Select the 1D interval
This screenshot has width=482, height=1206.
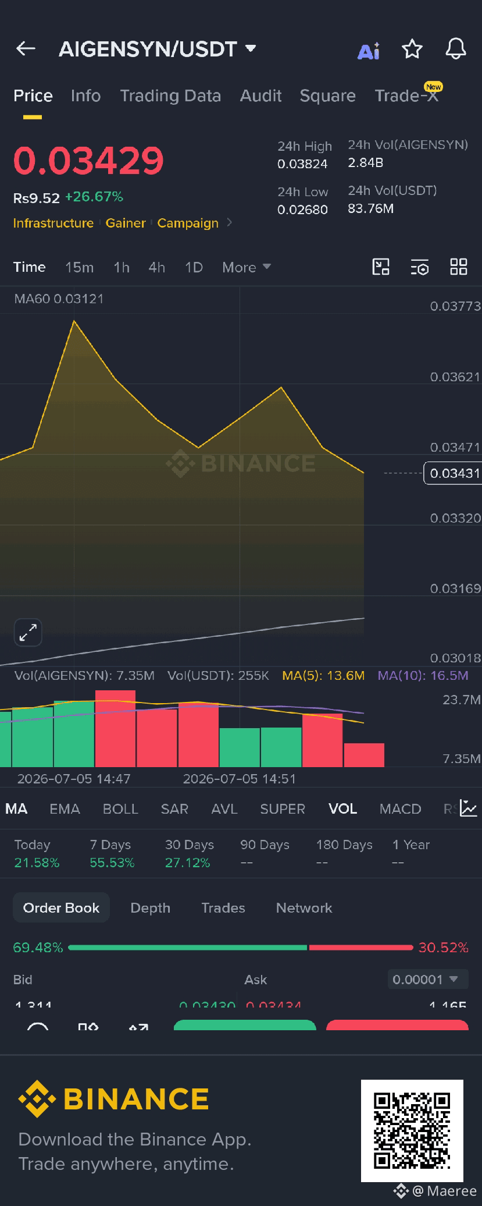point(194,267)
